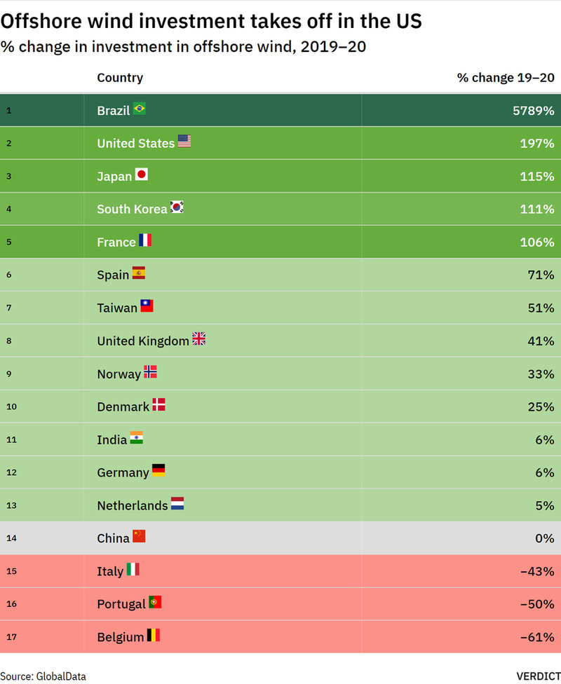Click the Country column header
The image size is (561, 684).
coord(120,78)
